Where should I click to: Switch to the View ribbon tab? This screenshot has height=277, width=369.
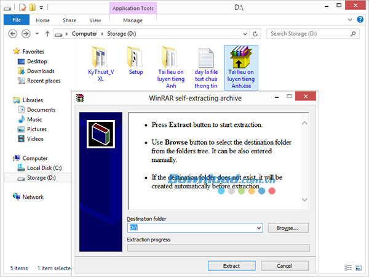tap(95, 20)
